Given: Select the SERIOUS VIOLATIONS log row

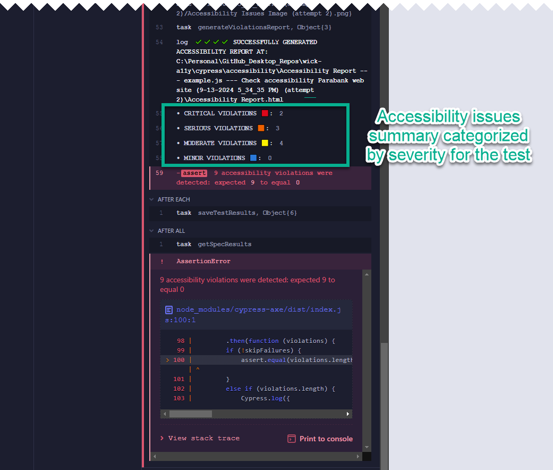Looking at the screenshot, I should pyautogui.click(x=261, y=128).
